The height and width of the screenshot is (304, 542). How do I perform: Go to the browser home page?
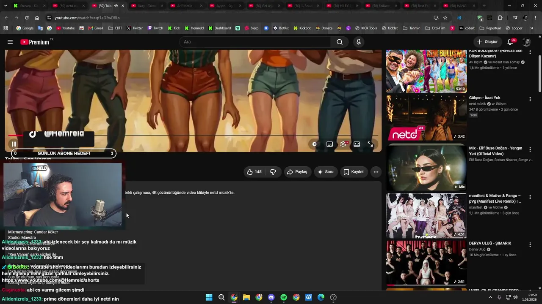(37, 18)
